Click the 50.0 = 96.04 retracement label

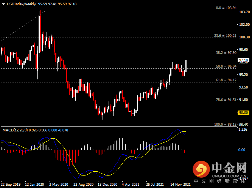click(x=226, y=66)
